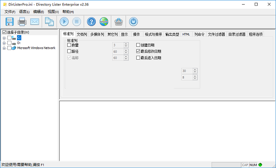Click the Start (play) toolbar button
The image size is (276, 168).
point(64,22)
